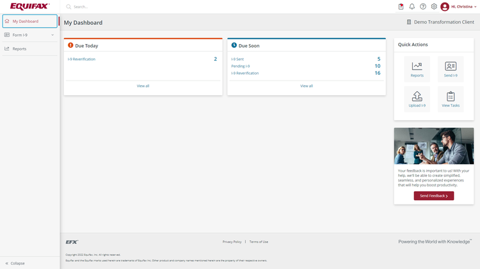Click the help question mark icon

click(x=423, y=6)
